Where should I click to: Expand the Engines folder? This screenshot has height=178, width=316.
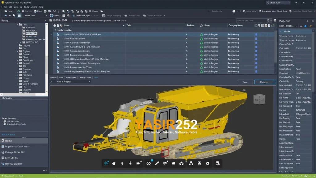point(17,51)
